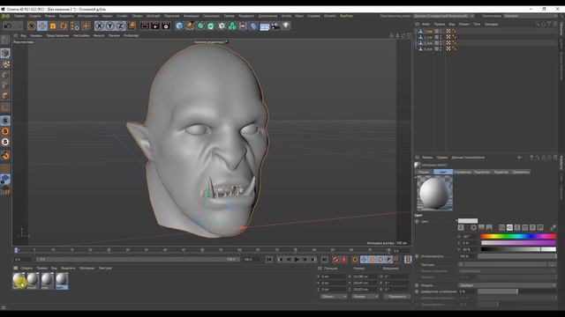Click the Play forward button
Screen dimensions: 565x317
[x=297, y=259]
